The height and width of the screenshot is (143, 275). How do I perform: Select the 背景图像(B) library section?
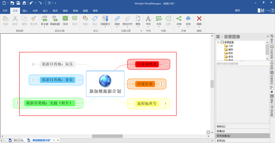click(242, 136)
